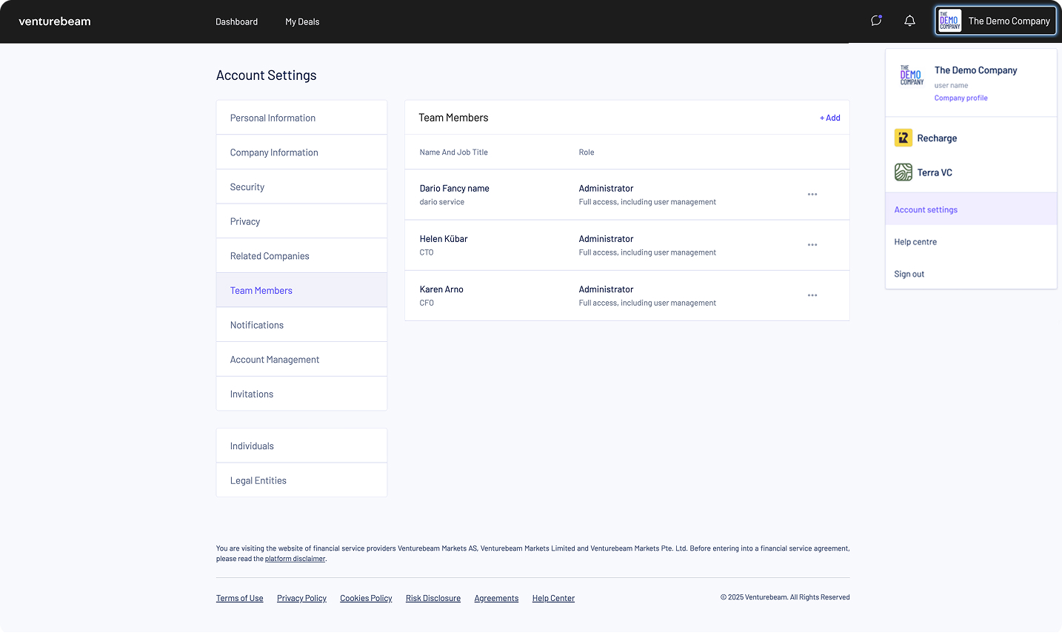This screenshot has height=635, width=1062.
Task: Open My Deals in the top navigation
Action: (x=302, y=21)
